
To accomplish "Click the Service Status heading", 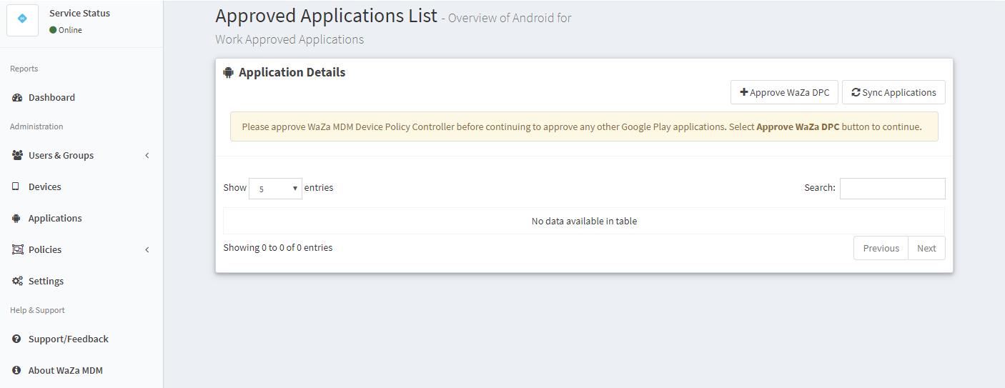I will 79,13.
